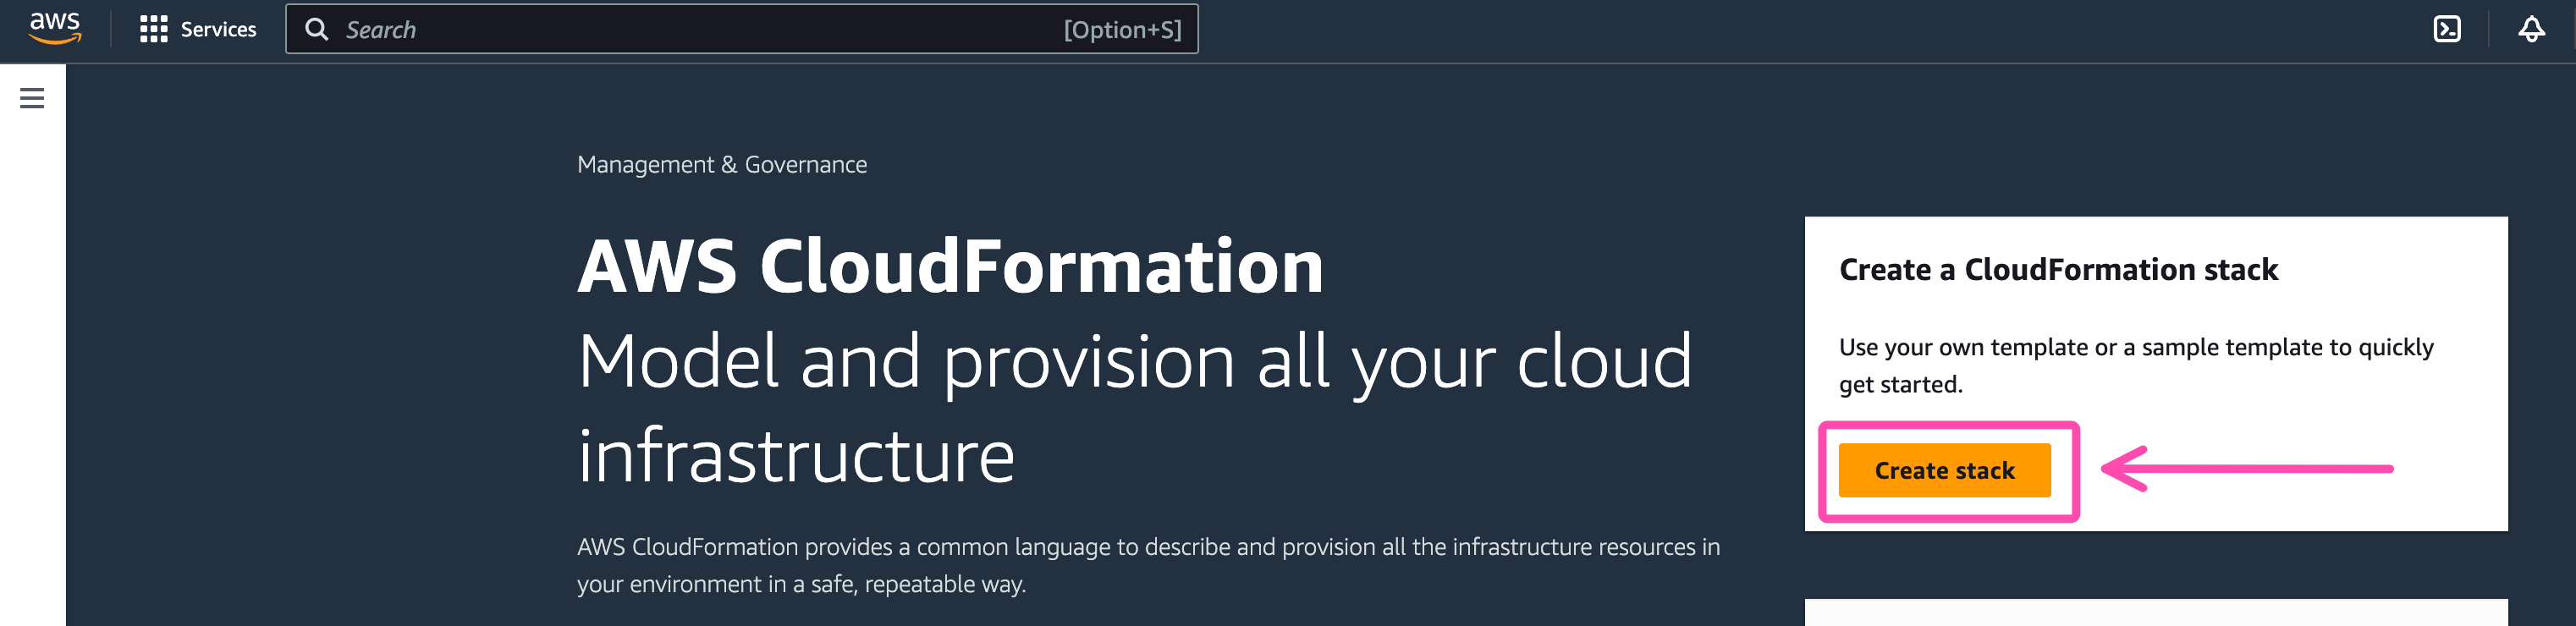Viewport: 2576px width, 626px height.
Task: Open the notifications bell
Action: 2531,29
